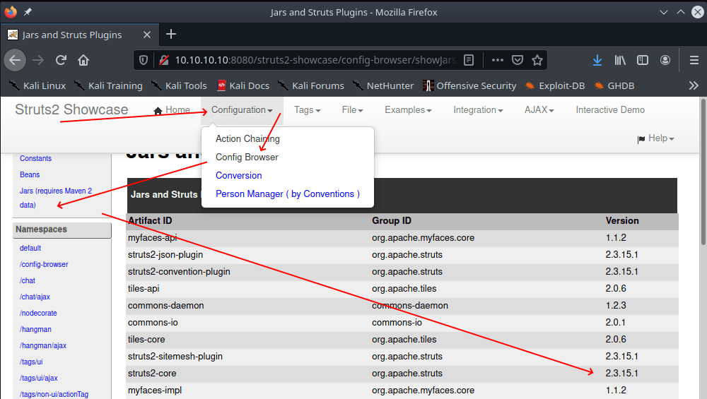This screenshot has height=399, width=707.
Task: Open the Help dropdown
Action: click(x=656, y=138)
